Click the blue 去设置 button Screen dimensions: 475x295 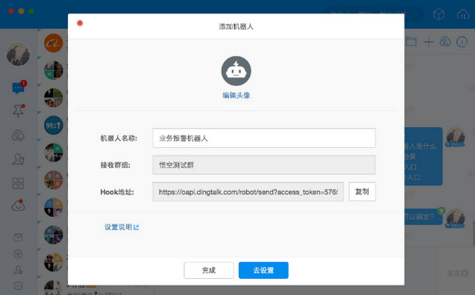click(x=263, y=270)
